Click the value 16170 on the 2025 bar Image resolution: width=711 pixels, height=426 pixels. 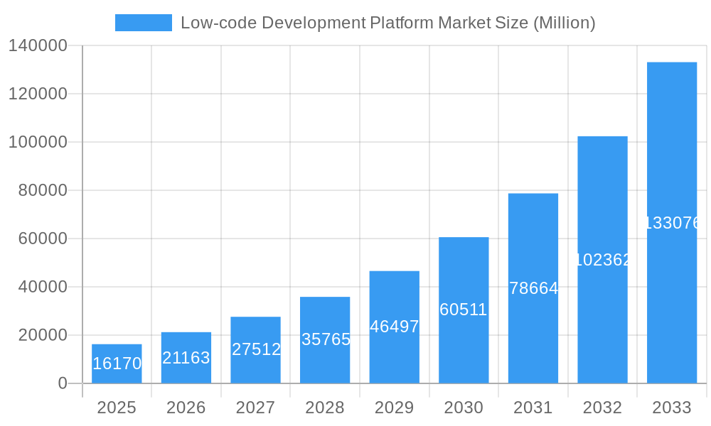(117, 362)
